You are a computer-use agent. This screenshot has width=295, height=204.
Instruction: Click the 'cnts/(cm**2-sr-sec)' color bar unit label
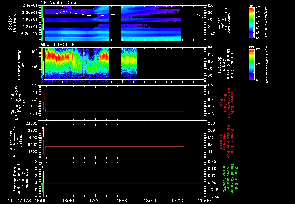(266, 22)
